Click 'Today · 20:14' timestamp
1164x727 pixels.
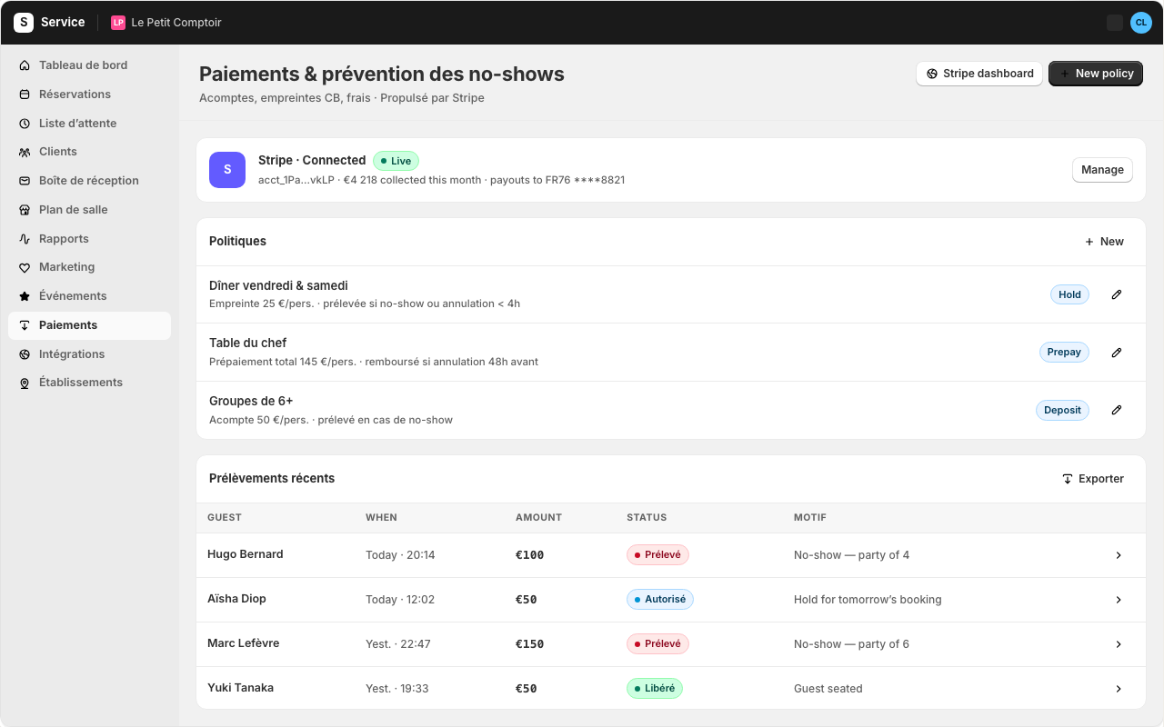400,555
